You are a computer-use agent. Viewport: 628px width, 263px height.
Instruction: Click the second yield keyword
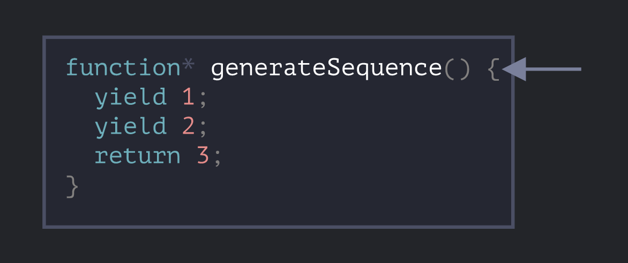tap(130, 127)
